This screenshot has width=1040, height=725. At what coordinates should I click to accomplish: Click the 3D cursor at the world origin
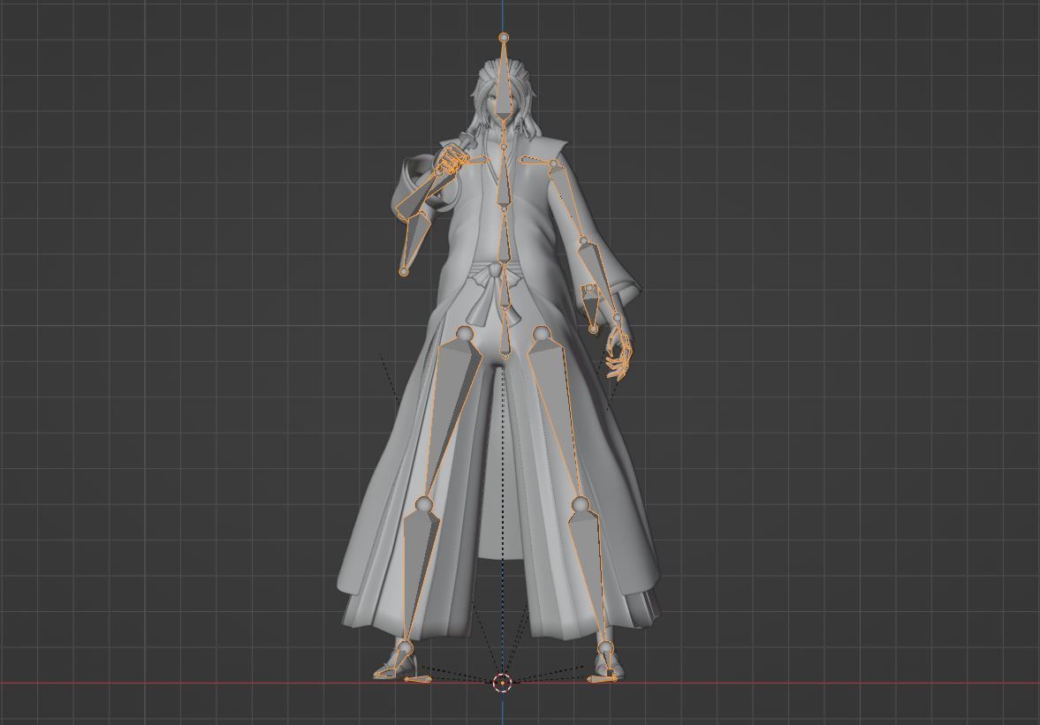coord(503,683)
